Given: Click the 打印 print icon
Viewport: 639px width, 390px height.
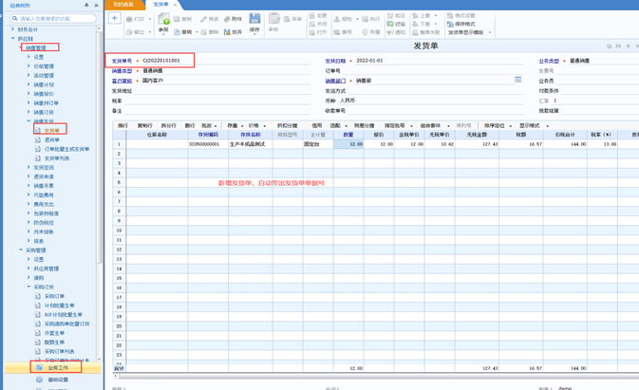Looking at the screenshot, I should coord(129,19).
